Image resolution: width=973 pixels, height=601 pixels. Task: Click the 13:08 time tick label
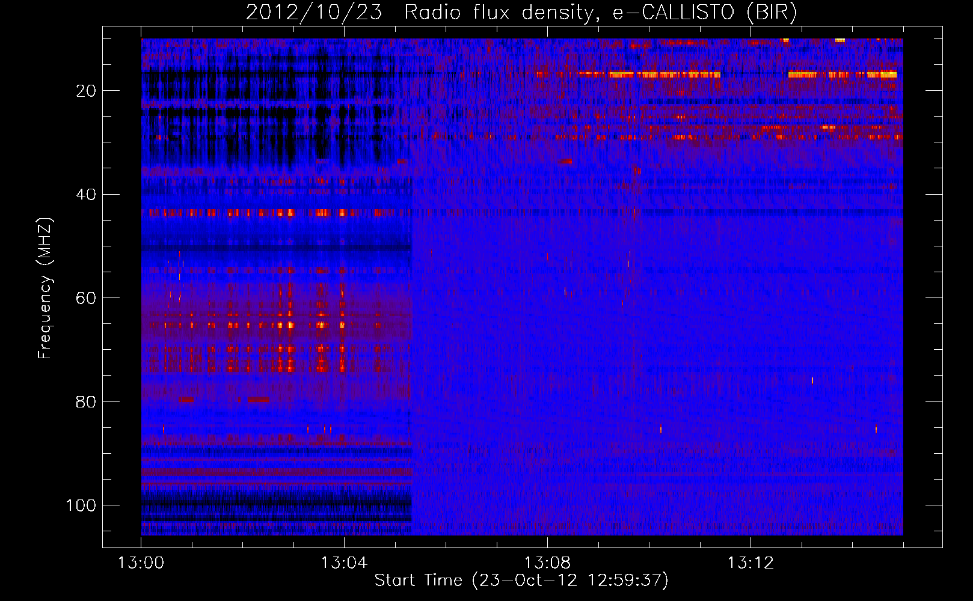547,563
